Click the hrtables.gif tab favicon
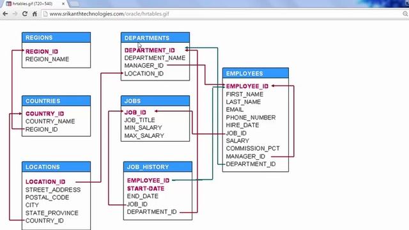 8,4
